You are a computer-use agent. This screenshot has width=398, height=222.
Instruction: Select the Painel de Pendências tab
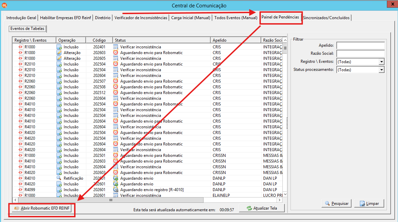tap(280, 17)
